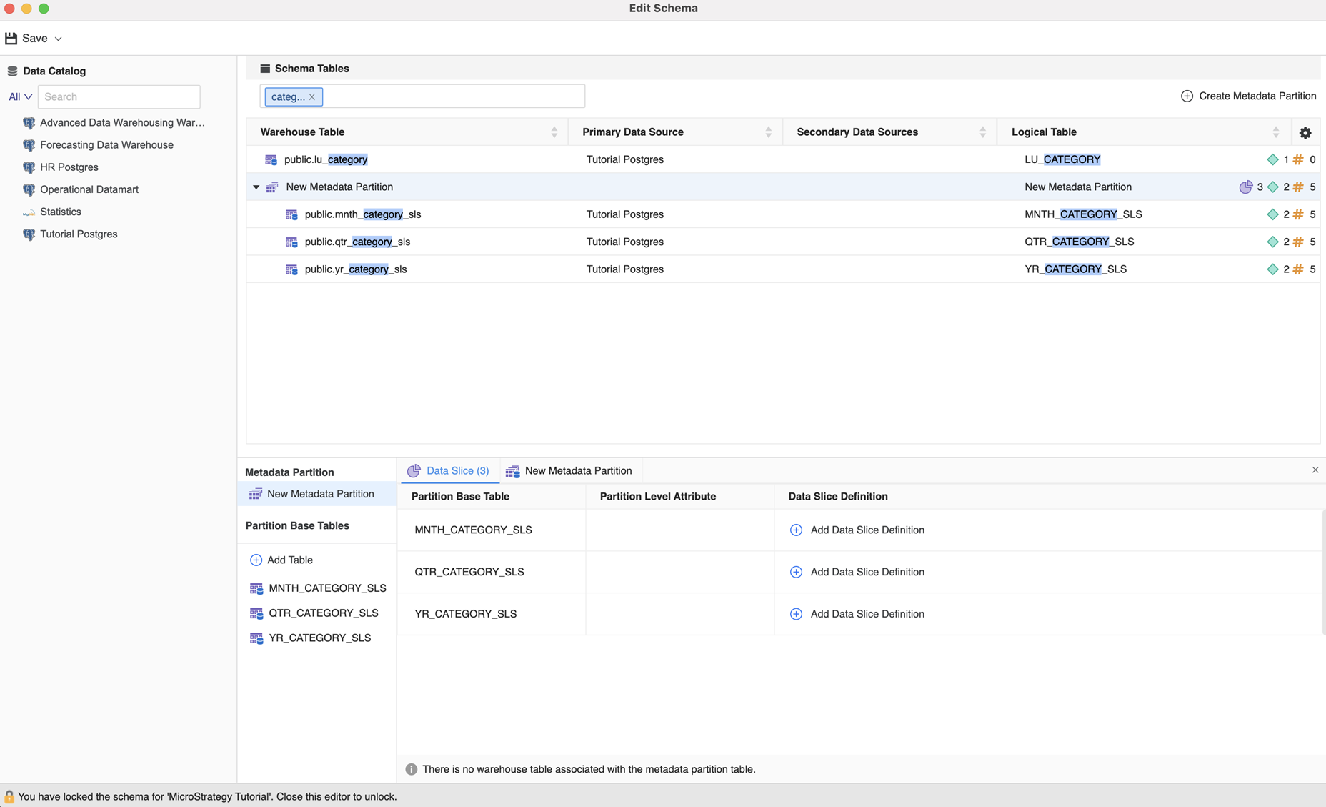Select the Statistics data source

click(x=60, y=212)
